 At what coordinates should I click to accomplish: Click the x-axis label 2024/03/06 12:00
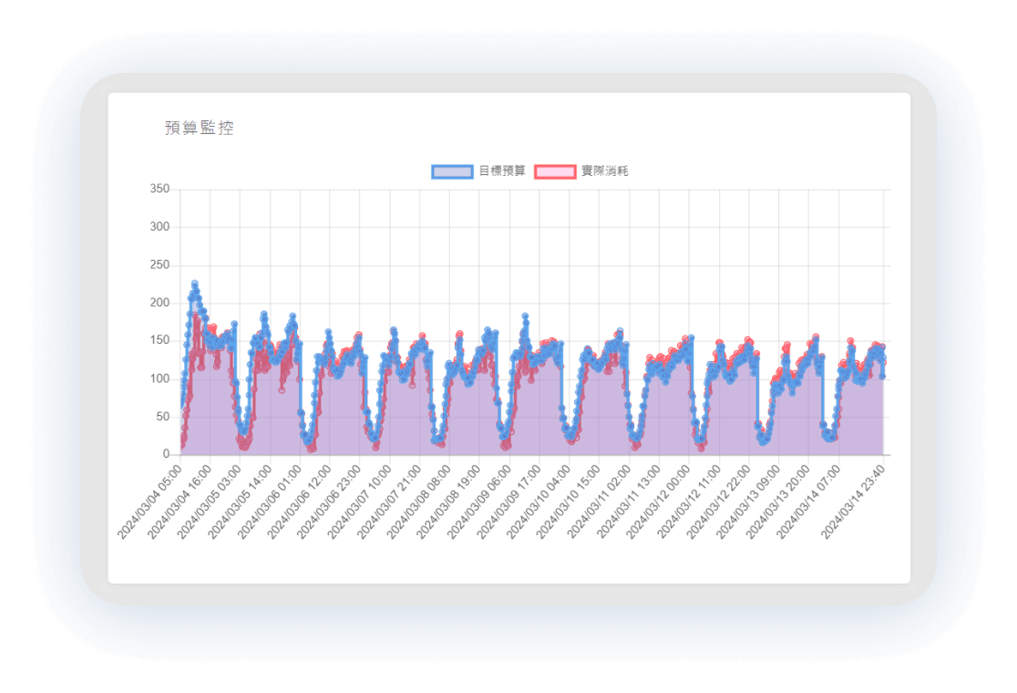click(299, 502)
